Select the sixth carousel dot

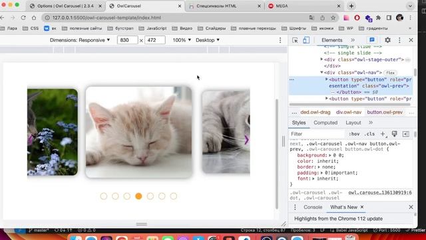(162, 196)
